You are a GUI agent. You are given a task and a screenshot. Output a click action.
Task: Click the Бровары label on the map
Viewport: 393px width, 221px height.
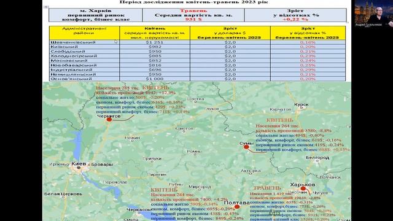(102, 165)
